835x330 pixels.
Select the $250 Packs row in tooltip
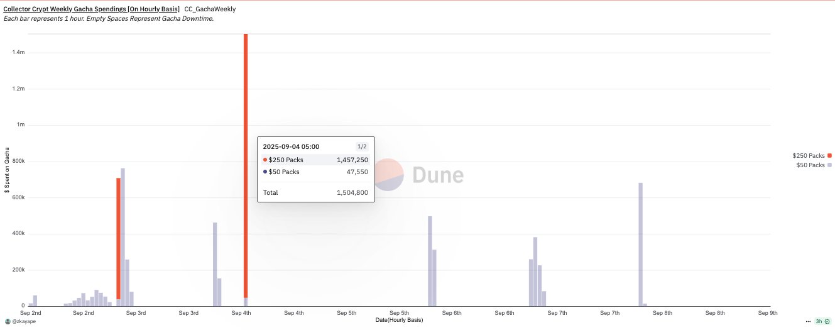pyautogui.click(x=315, y=160)
